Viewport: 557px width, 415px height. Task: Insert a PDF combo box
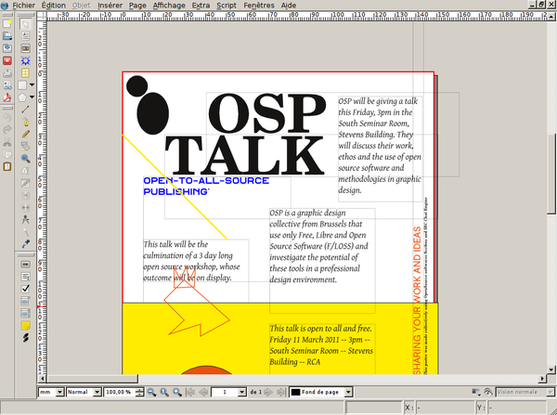pos(25,301)
